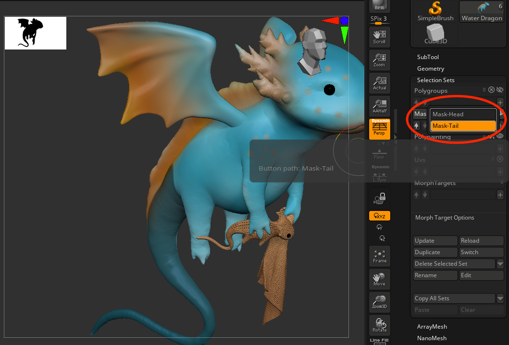Image resolution: width=509 pixels, height=345 pixels.
Task: Move the Mask set up with arrow
Action: [417, 125]
